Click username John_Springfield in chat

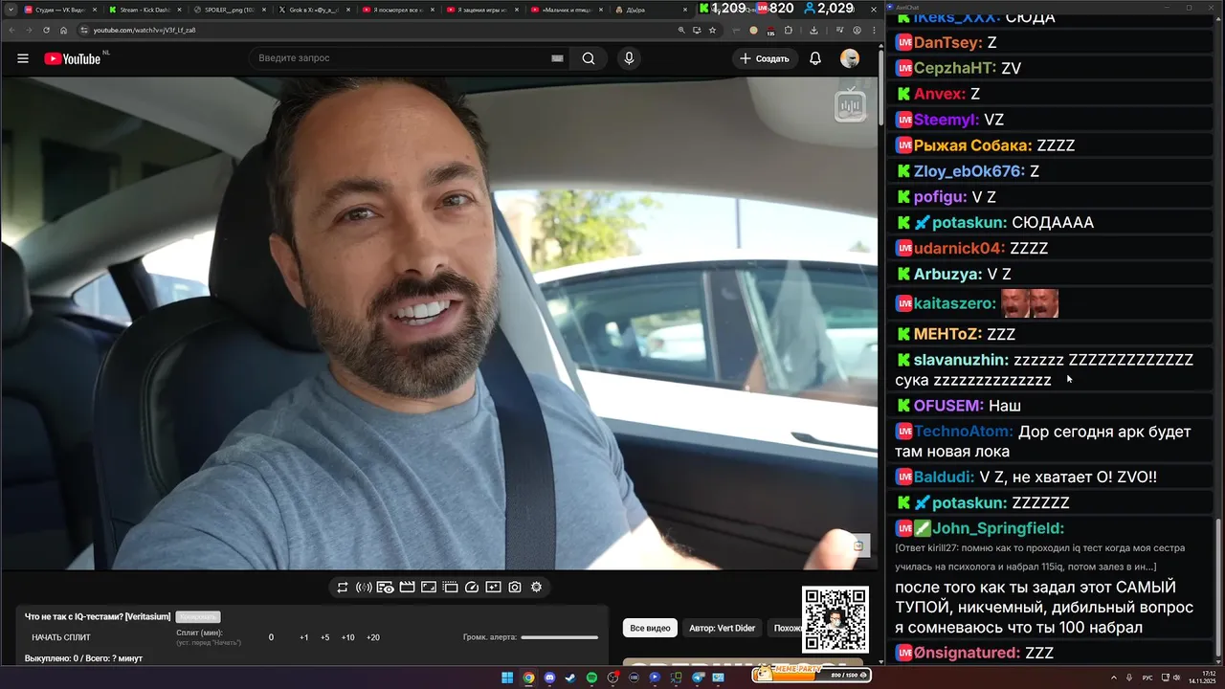[x=998, y=528]
